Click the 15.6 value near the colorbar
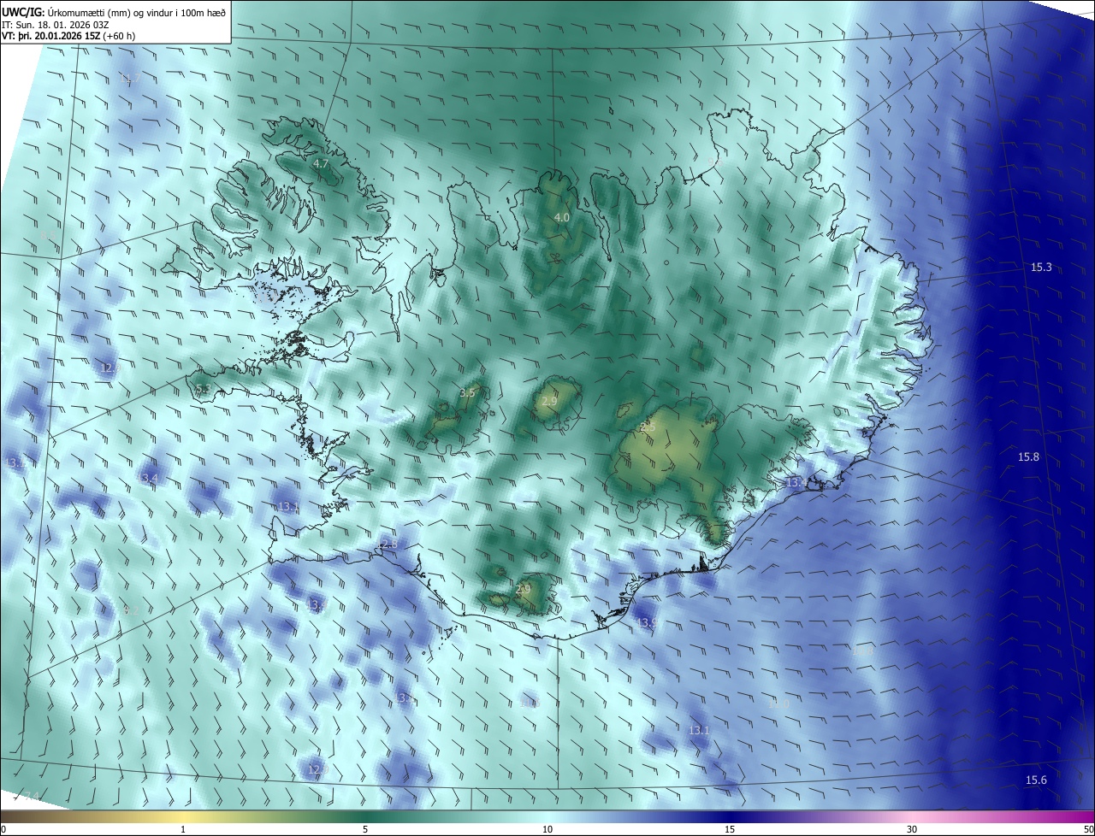The image size is (1095, 836). (1036, 780)
